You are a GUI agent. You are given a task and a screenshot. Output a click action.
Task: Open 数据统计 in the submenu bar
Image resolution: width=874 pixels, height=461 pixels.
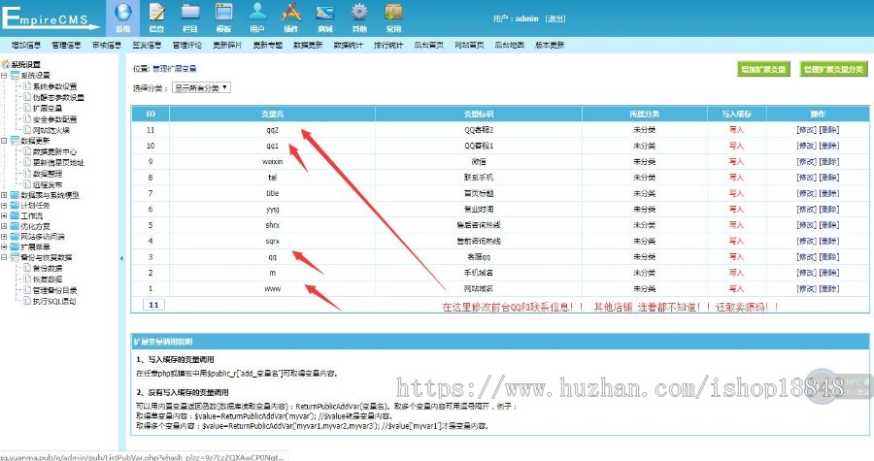pyautogui.click(x=349, y=45)
